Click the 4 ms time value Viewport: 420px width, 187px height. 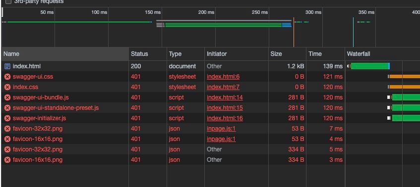click(336, 139)
